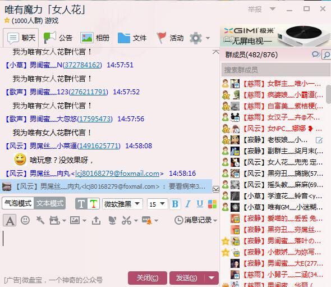Open the 微软雅黑 font dropdown
The image size is (331, 287).
click(122, 204)
